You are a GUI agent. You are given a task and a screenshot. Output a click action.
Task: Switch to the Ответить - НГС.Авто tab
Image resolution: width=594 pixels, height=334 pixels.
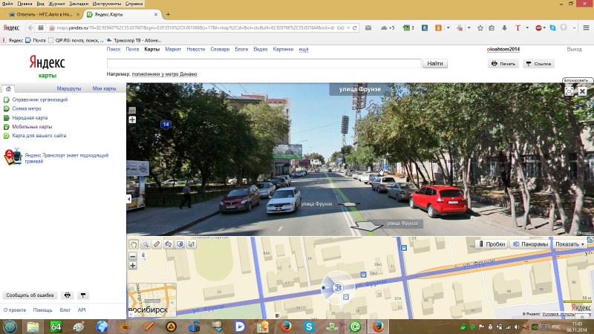pos(44,14)
